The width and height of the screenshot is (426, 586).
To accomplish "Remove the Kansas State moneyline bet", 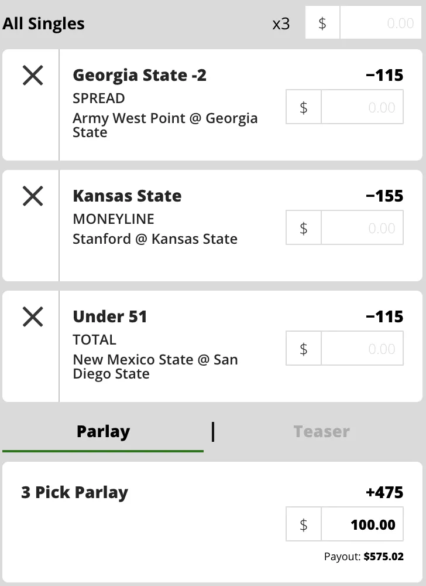I will click(33, 196).
